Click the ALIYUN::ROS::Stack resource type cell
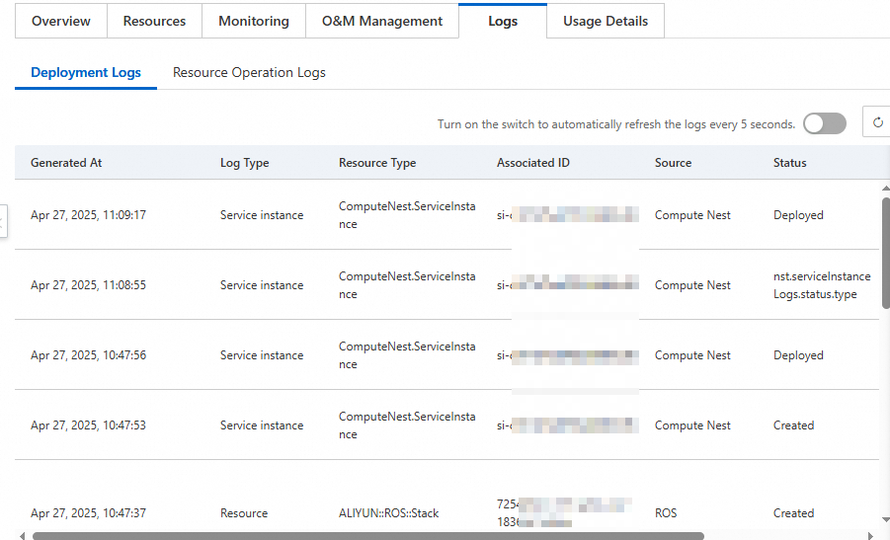Screen dimensions: 890x540 [x=388, y=513]
